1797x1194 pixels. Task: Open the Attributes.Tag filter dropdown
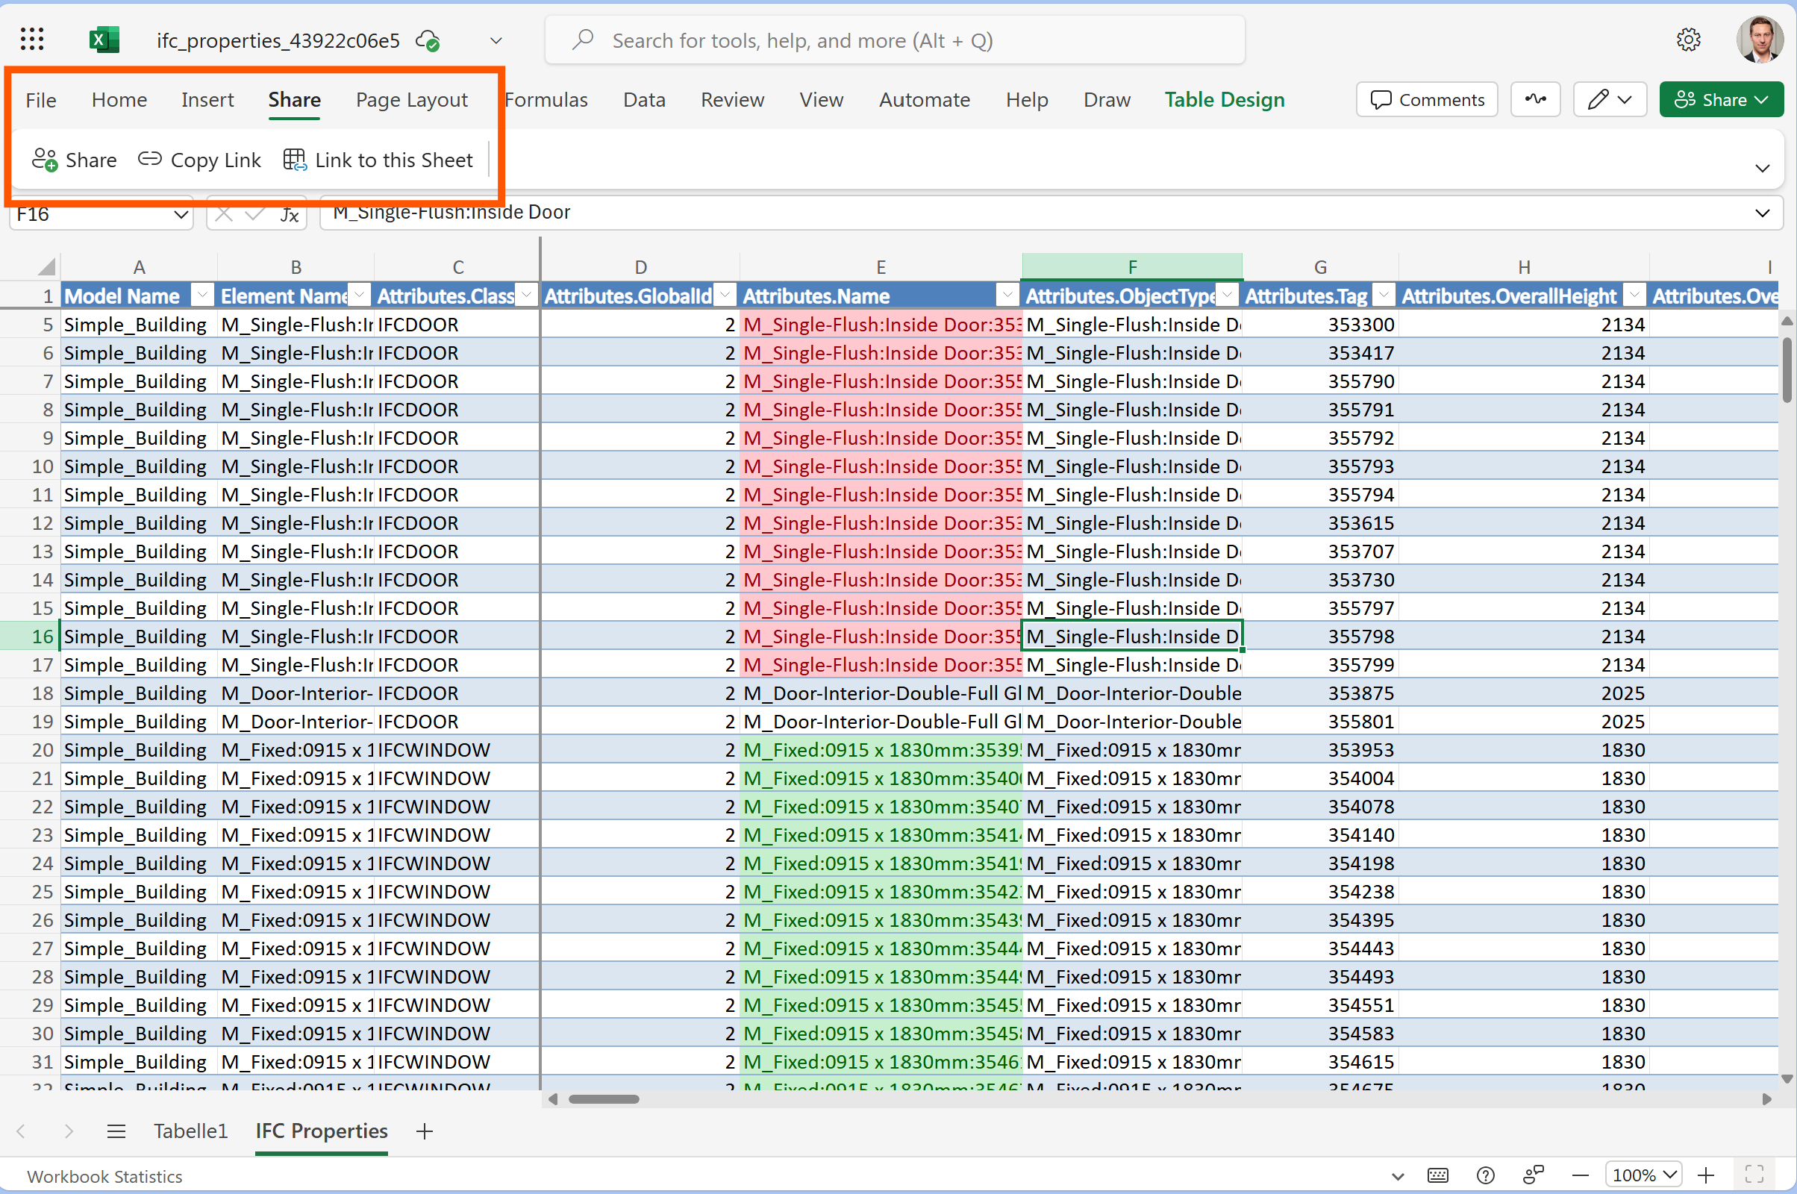pyautogui.click(x=1384, y=295)
